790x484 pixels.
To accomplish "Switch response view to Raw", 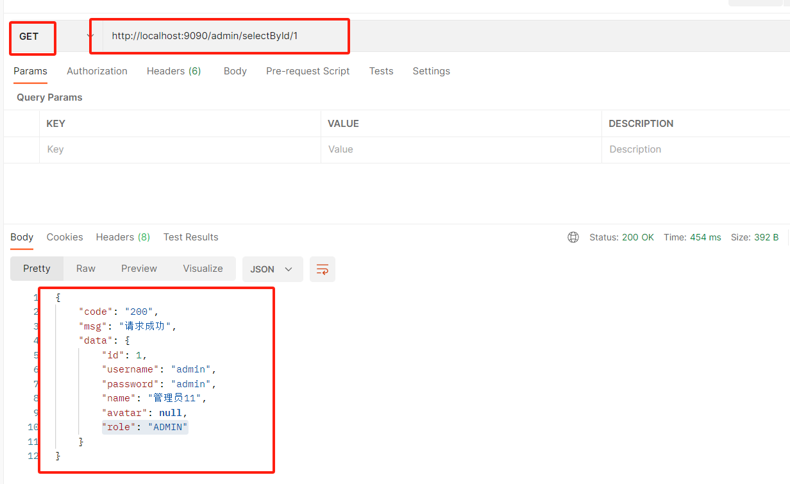I will [x=86, y=269].
